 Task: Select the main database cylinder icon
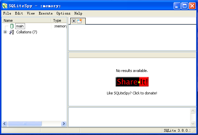pos(12,26)
